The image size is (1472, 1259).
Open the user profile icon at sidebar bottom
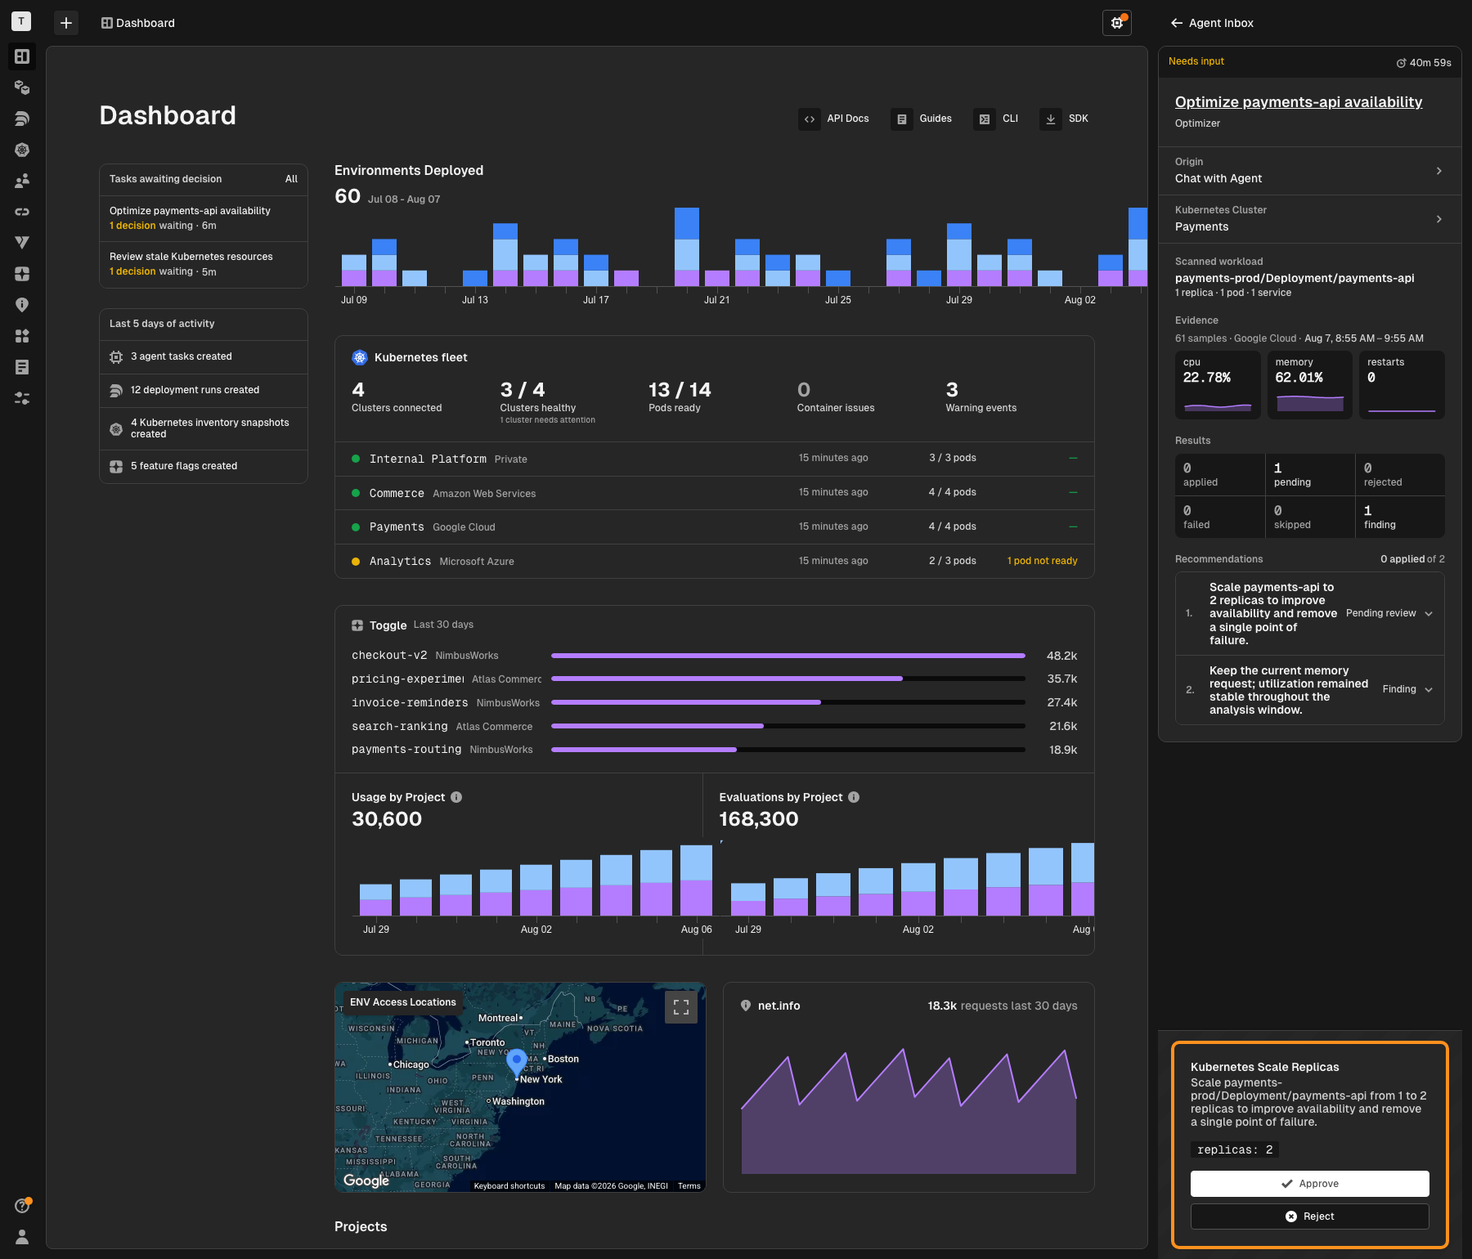point(22,1237)
